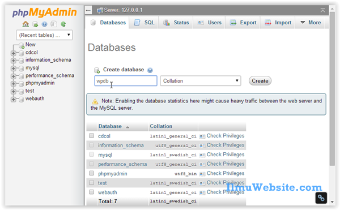Click the phpmyadmin database icon in tree
The height and width of the screenshot is (210, 340).
tap(22, 84)
